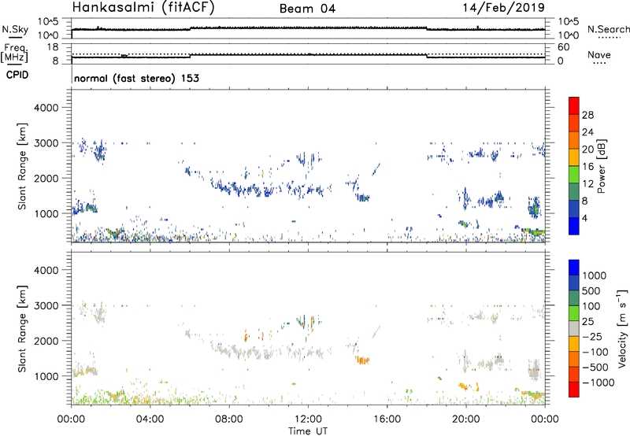630x436 pixels.
Task: Click the 'CPID' row label
Action: pos(17,75)
